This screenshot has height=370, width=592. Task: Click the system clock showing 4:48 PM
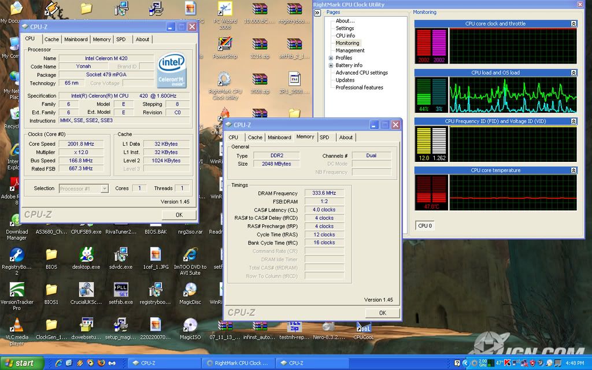(x=575, y=363)
